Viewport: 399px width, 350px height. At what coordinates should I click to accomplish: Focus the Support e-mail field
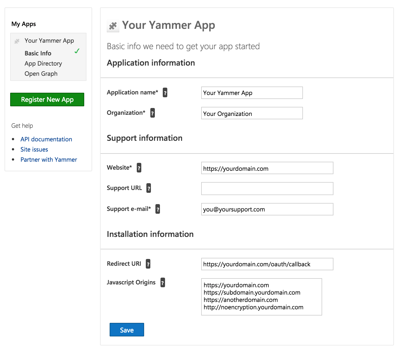267,209
